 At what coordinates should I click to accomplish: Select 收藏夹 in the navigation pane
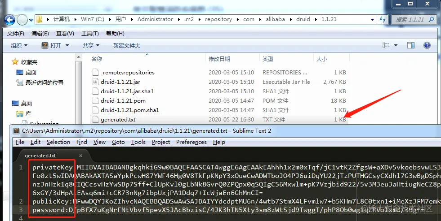point(25,62)
